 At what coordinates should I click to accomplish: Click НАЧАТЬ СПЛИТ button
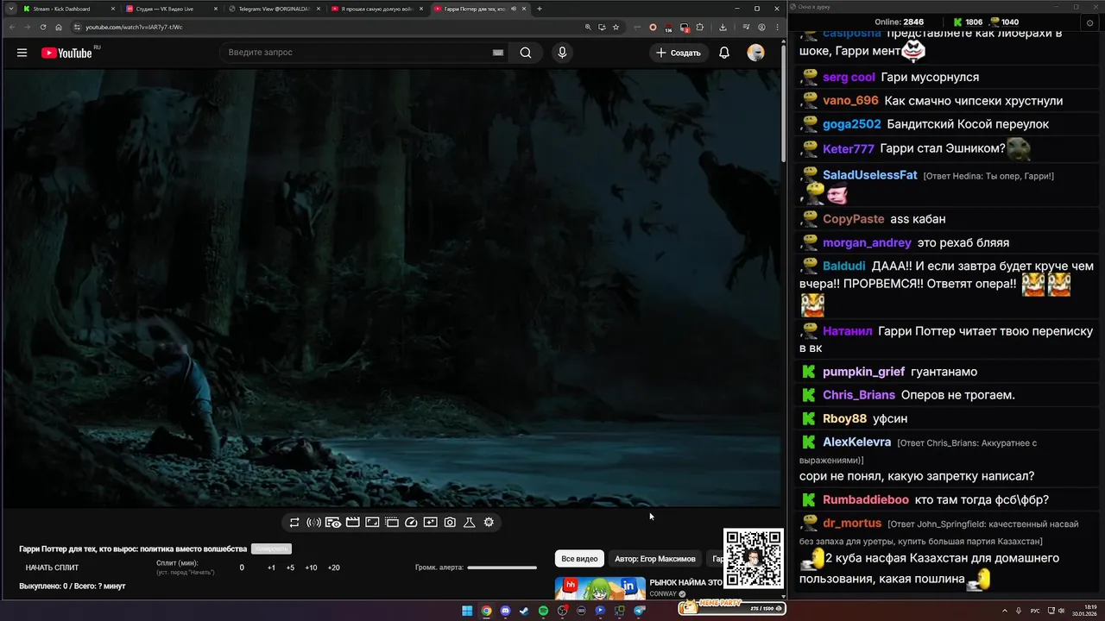[x=52, y=568]
